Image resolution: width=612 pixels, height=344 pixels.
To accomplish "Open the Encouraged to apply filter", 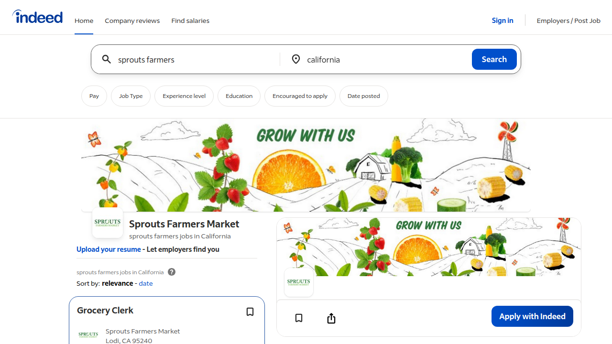I will pos(300,96).
